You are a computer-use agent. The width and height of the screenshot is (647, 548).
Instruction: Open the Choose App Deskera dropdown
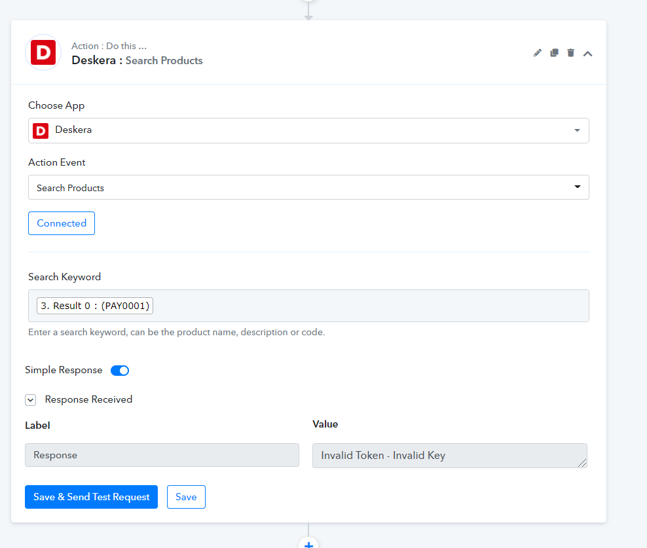pyautogui.click(x=308, y=130)
